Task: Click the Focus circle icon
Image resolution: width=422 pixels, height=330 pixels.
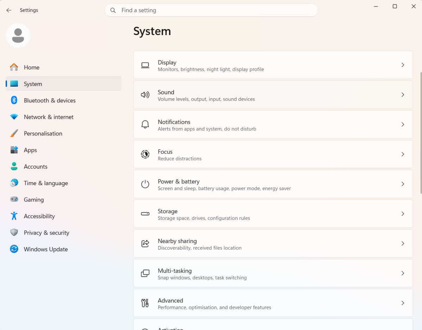Action: [145, 154]
